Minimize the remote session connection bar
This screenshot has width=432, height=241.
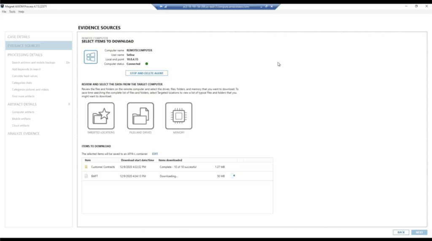click(261, 7)
